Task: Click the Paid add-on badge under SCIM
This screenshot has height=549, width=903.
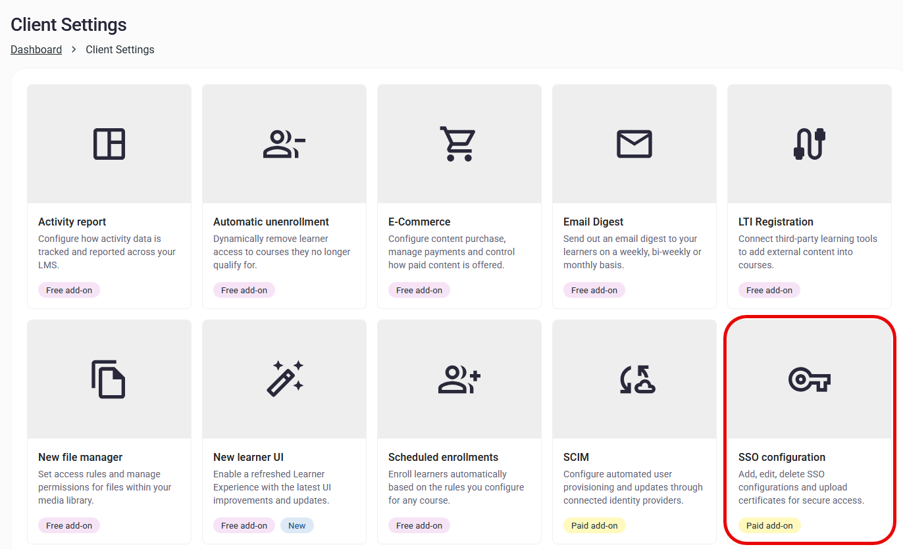Action: tap(594, 525)
